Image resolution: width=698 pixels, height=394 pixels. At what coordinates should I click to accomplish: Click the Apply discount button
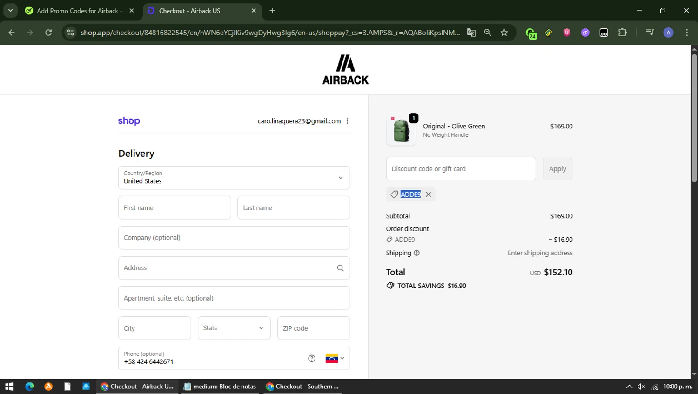tap(557, 168)
